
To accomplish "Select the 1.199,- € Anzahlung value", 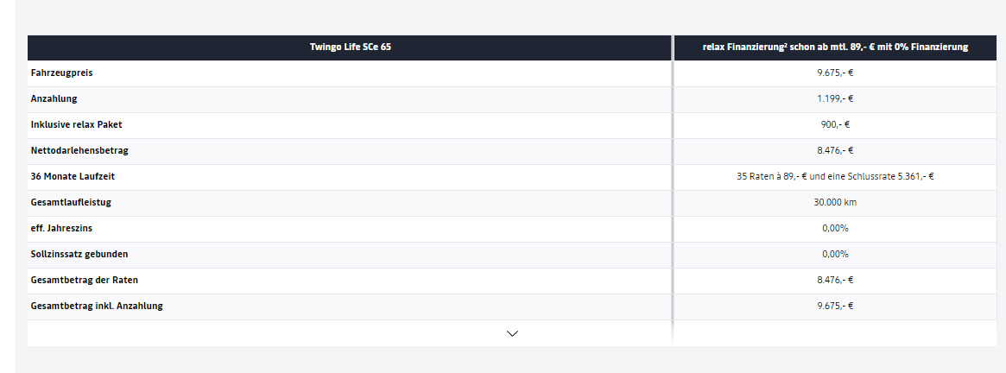I will point(835,99).
